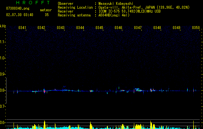This screenshot has width=203, height=129.
Task: Click the meteor count 35
Action: pos(47,15)
